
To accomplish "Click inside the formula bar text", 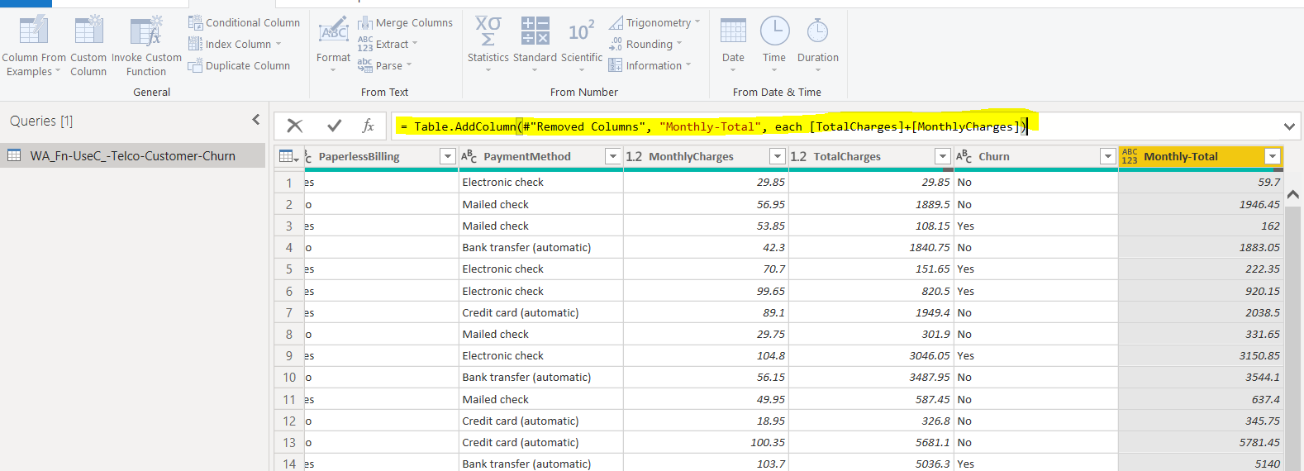I will pos(711,126).
